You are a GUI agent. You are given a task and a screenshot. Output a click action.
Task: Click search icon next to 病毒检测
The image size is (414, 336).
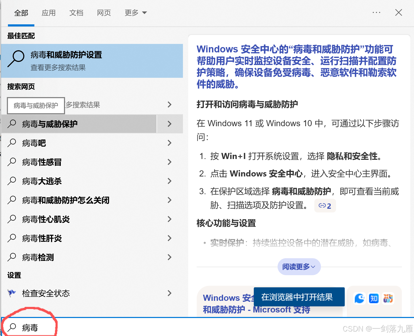(12, 257)
